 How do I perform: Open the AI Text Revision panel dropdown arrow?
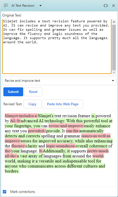[41, 6]
